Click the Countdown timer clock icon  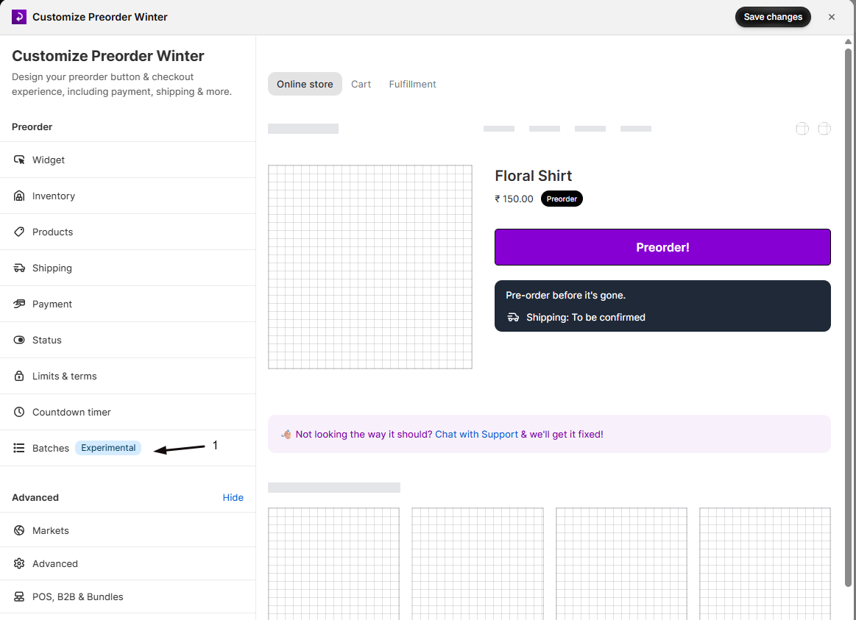(x=19, y=412)
